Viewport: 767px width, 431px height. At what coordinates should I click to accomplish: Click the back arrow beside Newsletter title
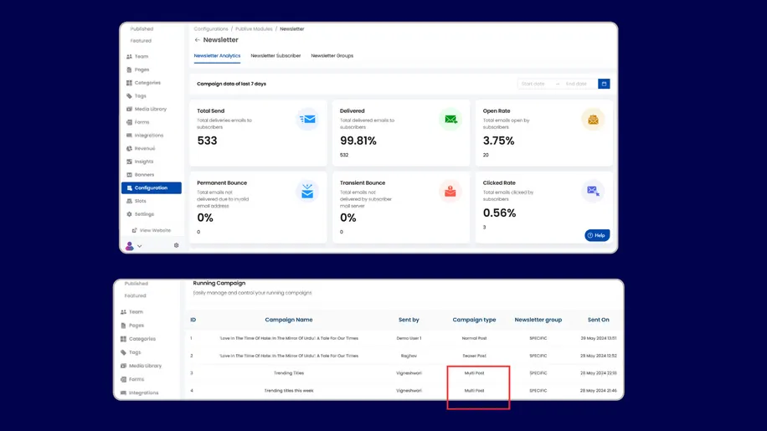(198, 40)
